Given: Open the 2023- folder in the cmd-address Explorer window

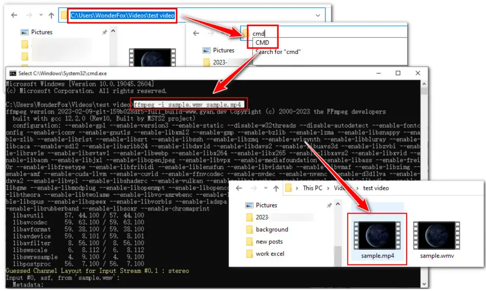Looking at the screenshot, I should (x=216, y=62).
